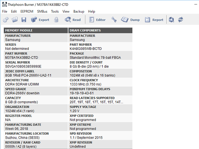Open the File menu

[x=5, y=11]
